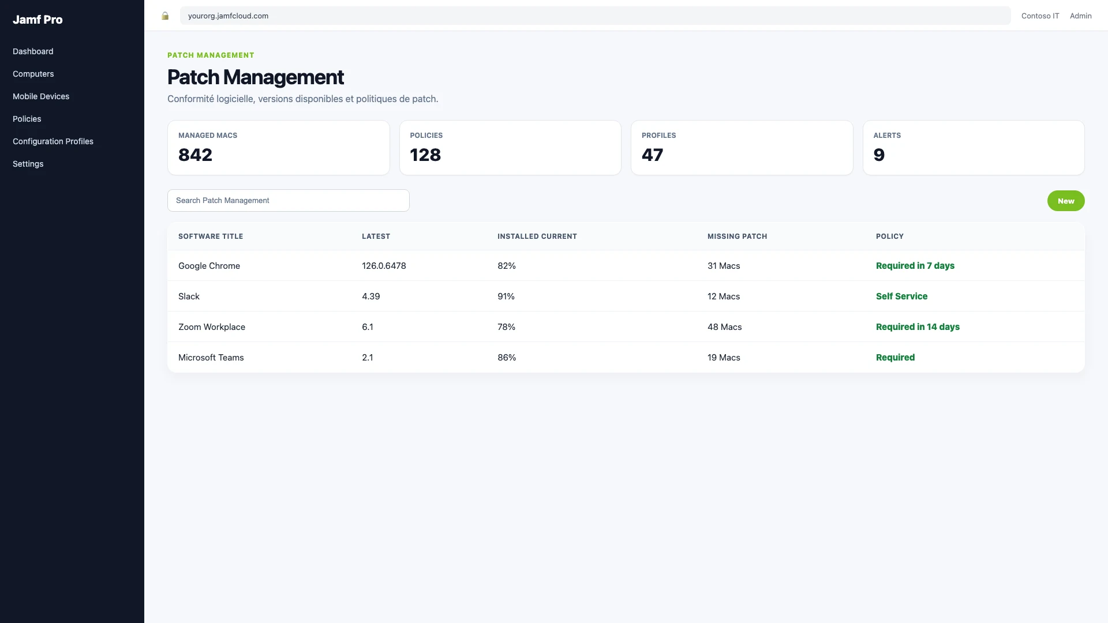The height and width of the screenshot is (623, 1108).
Task: Select Slack version 4.39 cell
Action: [370, 297]
